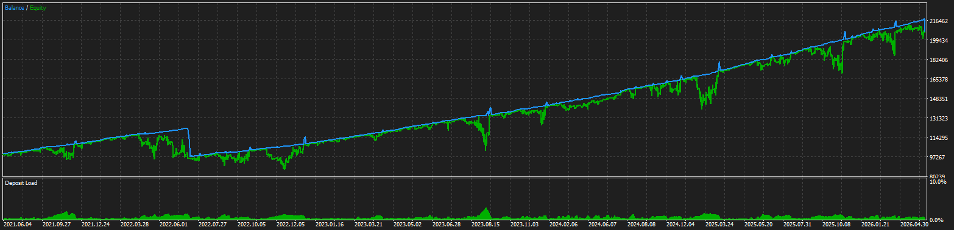Viewport: 954px width, 230px height.
Task: Select the 2022.03.28 date label
Action: (135, 224)
